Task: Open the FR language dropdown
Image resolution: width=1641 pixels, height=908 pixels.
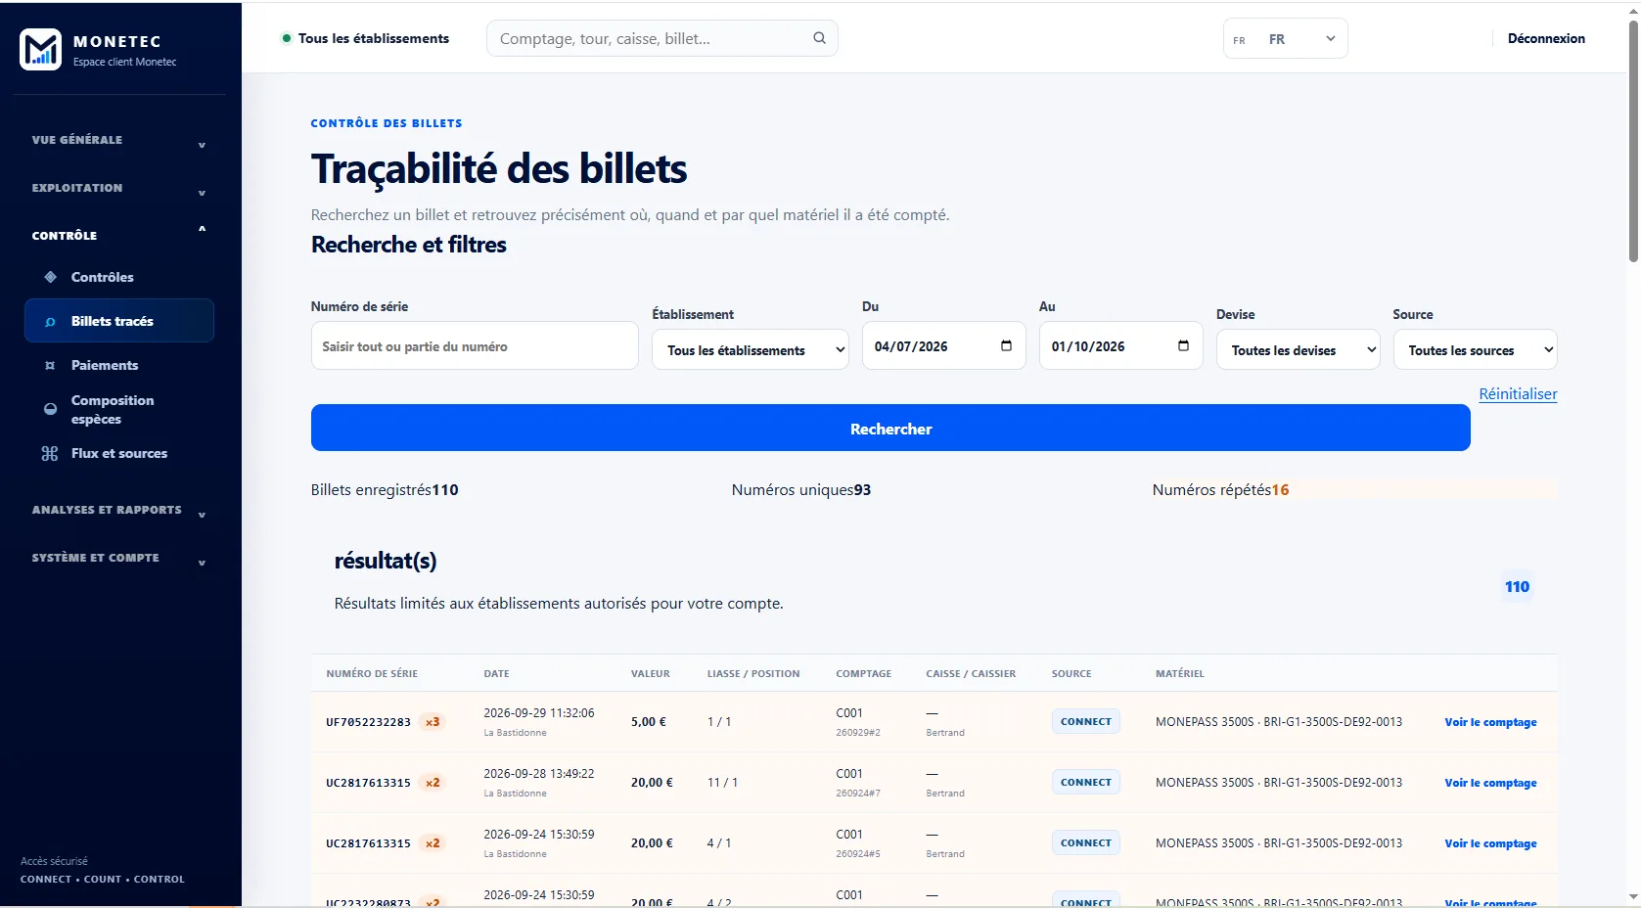Action: (1285, 39)
